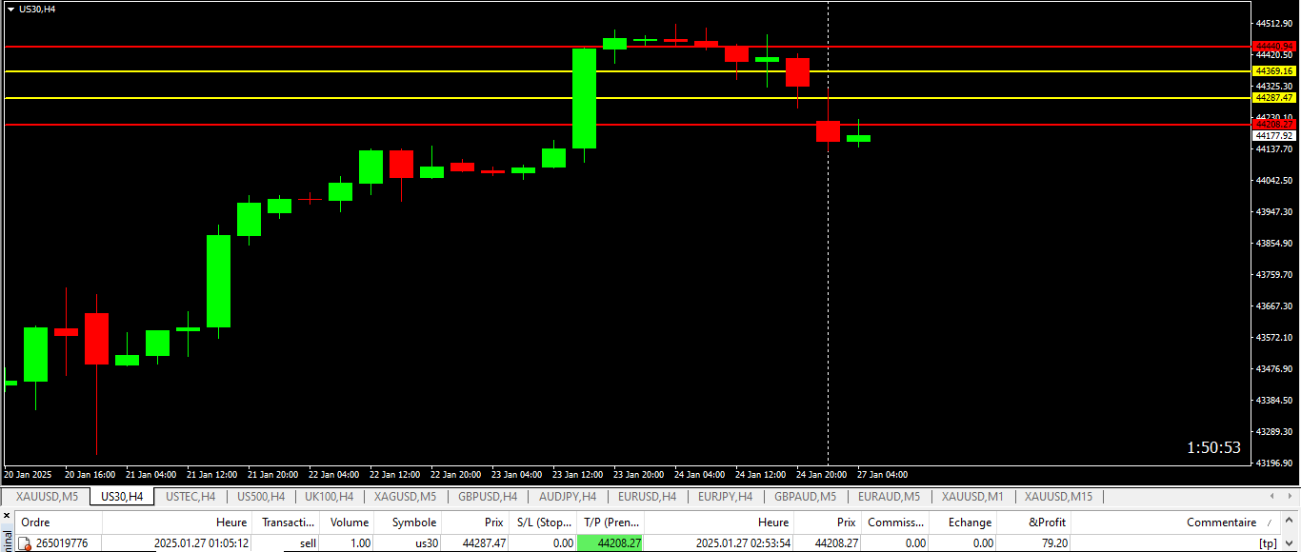Click the close time 2025.01.27 02:53:54

[x=743, y=543]
